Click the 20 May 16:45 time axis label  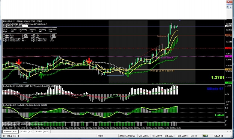176,128
